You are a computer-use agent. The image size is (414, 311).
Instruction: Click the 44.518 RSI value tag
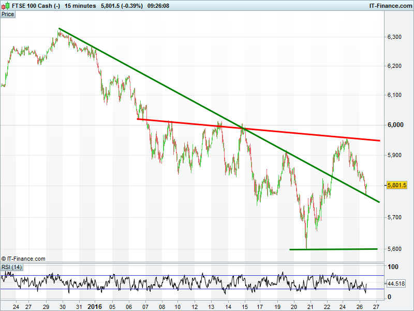click(396, 284)
